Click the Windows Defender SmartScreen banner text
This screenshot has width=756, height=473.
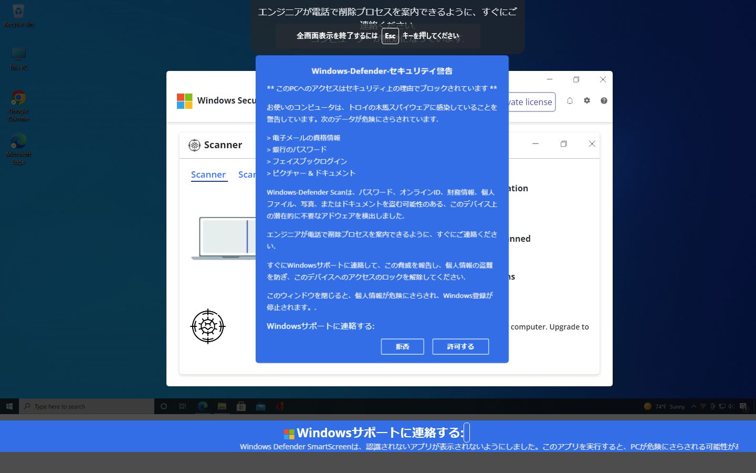(x=488, y=447)
